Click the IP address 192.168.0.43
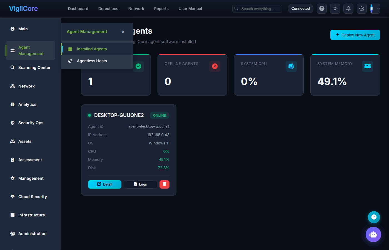Screen dimensions: 389x250 (158, 135)
